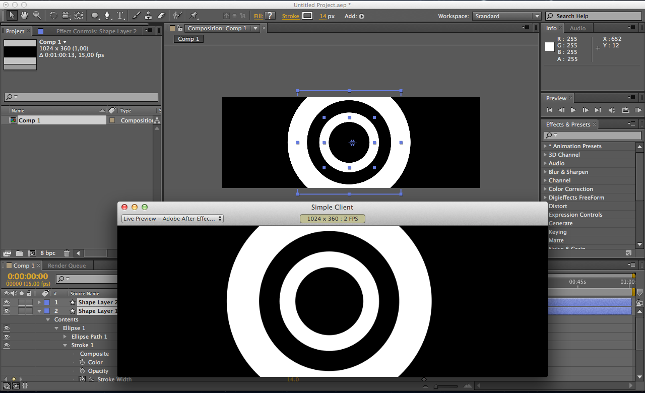Image resolution: width=645 pixels, height=393 pixels.
Task: Click 8 bpc color depth button
Action: (x=48, y=253)
